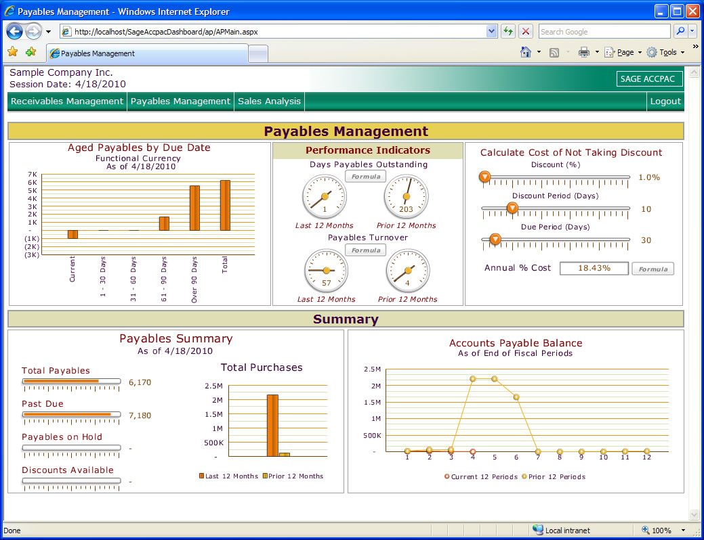The image size is (704, 540).
Task: Click the Home page icon
Action: pyautogui.click(x=525, y=52)
